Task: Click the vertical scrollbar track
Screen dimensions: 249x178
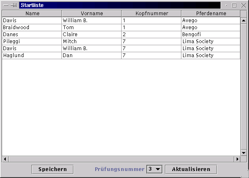Action: 244,87
